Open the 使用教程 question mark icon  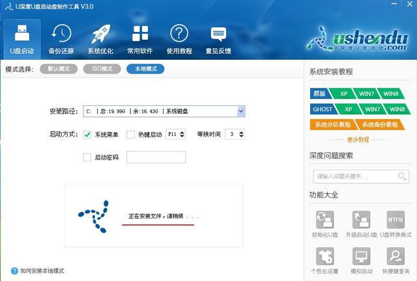pos(179,38)
